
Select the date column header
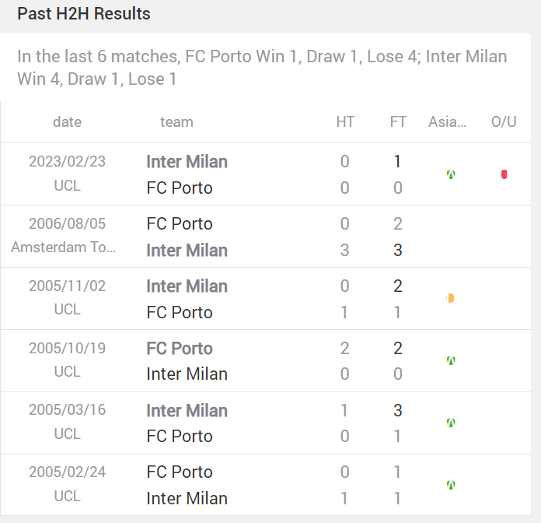(68, 122)
